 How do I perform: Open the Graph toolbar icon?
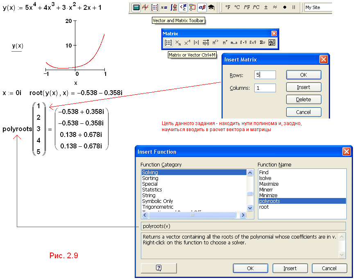pyautogui.click(x=145, y=7)
